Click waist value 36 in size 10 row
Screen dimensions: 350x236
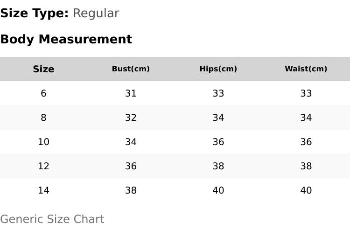pos(306,142)
